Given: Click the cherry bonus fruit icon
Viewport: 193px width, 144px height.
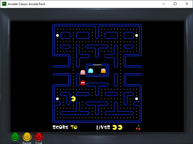Looking at the screenshot, I should tap(138, 127).
